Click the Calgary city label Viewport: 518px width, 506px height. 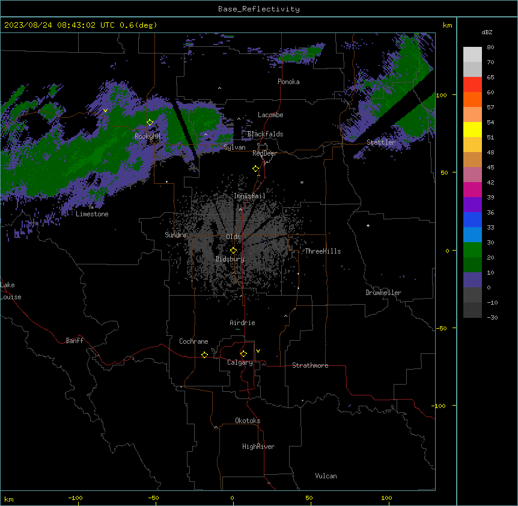pos(240,362)
